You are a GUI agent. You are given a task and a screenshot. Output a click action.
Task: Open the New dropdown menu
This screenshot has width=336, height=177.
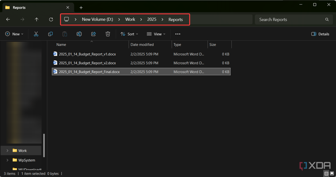pos(14,34)
